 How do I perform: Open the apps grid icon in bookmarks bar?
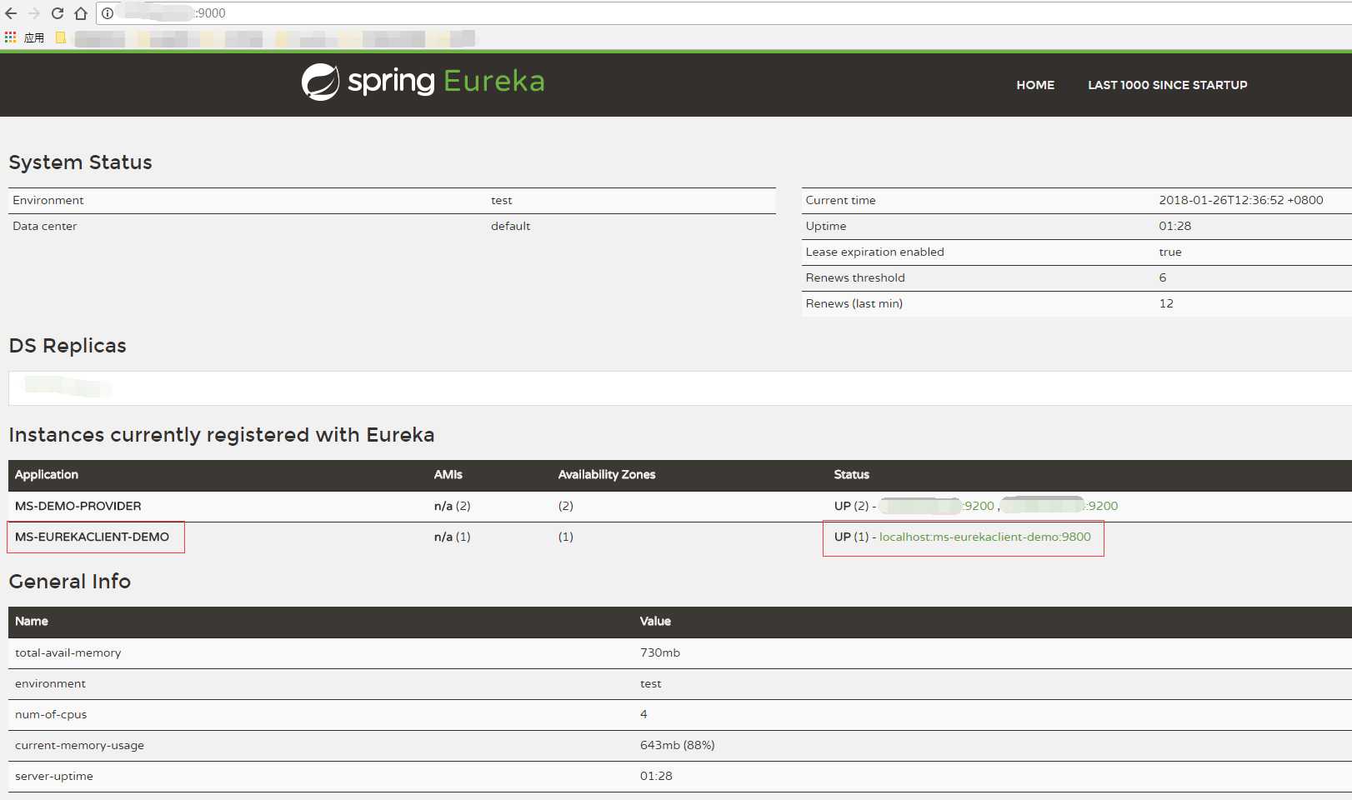click(10, 37)
